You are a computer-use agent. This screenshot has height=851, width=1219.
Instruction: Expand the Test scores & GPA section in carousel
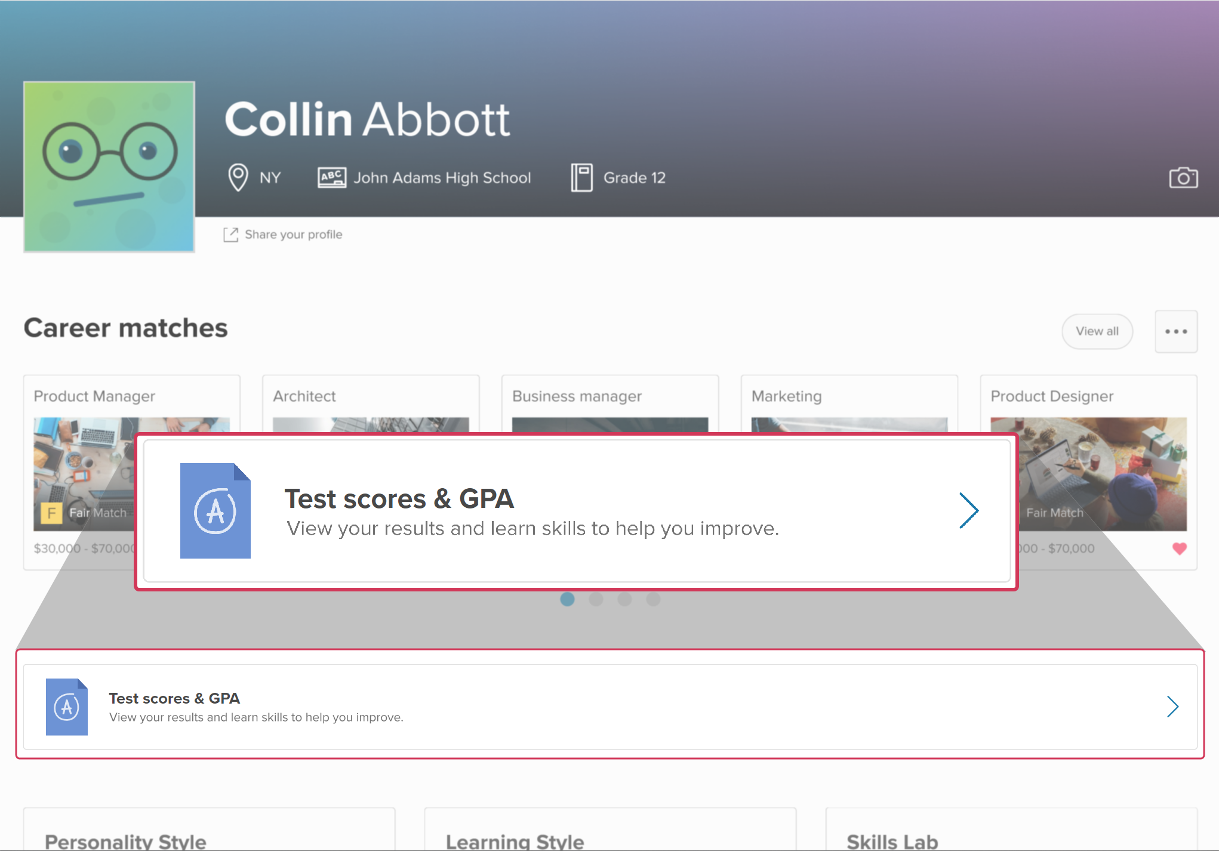pos(969,510)
